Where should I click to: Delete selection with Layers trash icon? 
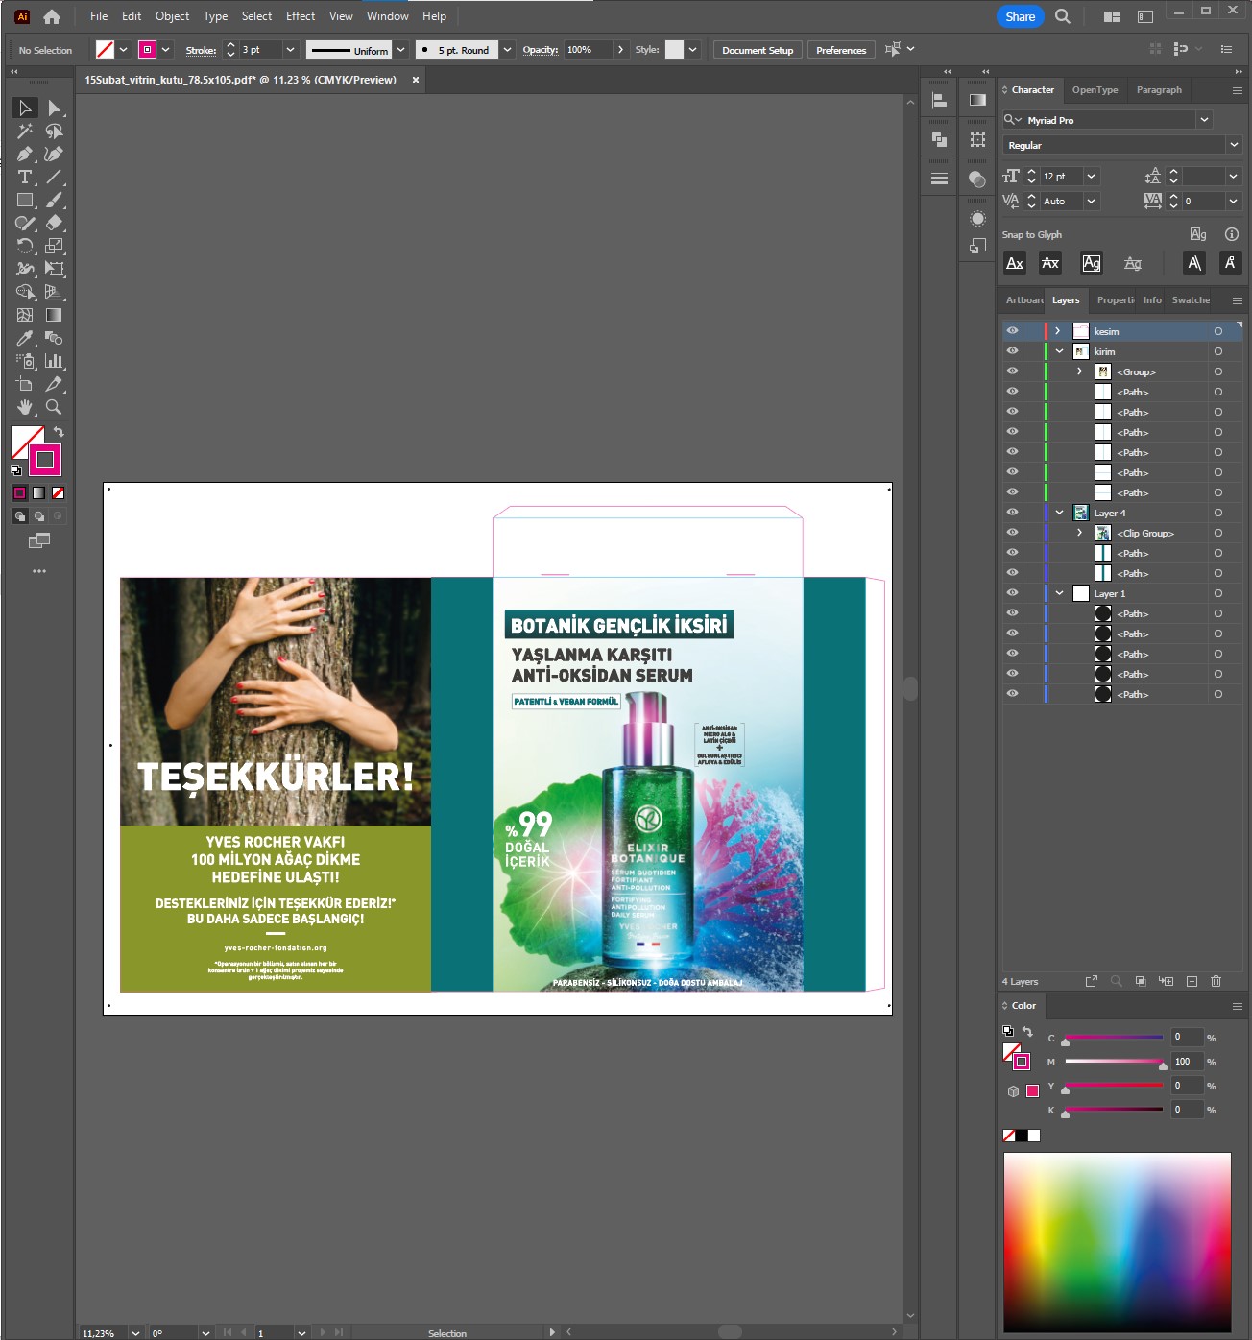pyautogui.click(x=1216, y=981)
